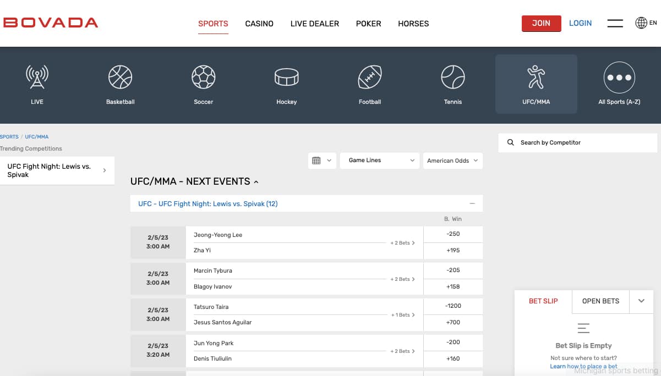Open the American Odds dropdown
Image resolution: width=661 pixels, height=376 pixels.
point(453,161)
